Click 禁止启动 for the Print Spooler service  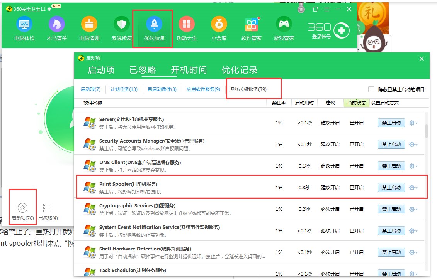click(391, 187)
